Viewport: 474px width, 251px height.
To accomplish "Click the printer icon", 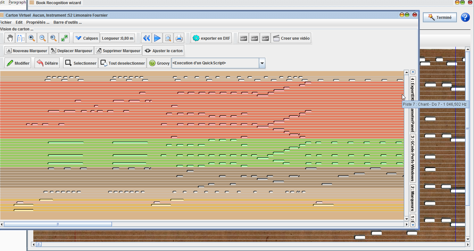I will (179, 38).
